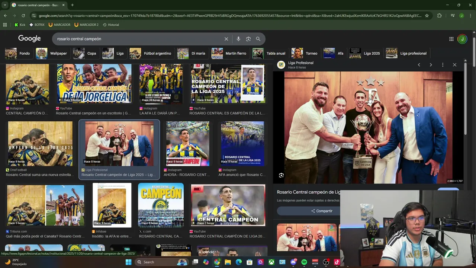Open related image thumbnail below Compartir
The image size is (476, 268).
307,237
